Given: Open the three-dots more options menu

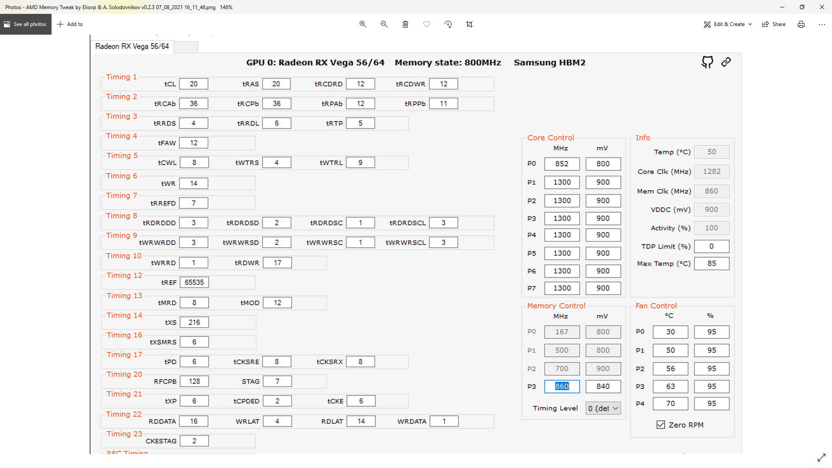Looking at the screenshot, I should 822,24.
